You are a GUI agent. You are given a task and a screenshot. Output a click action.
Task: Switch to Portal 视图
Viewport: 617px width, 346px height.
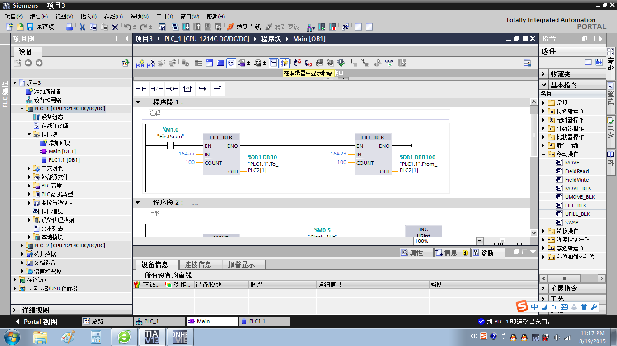[x=37, y=322]
